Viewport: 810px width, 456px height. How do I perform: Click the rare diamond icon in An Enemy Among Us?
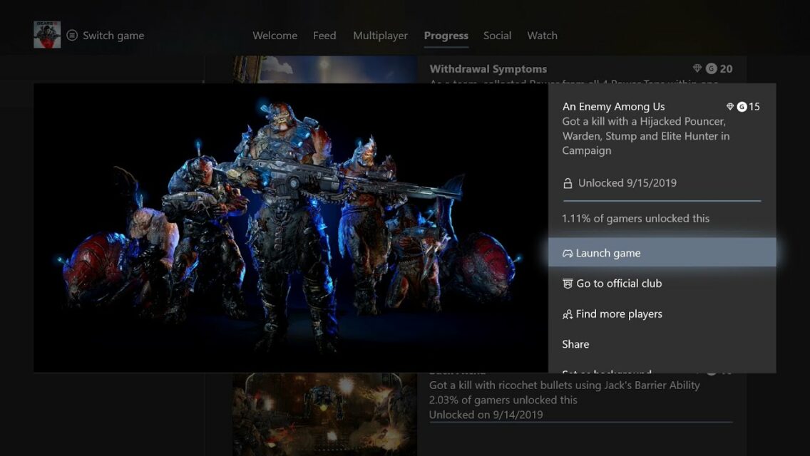[x=730, y=106]
